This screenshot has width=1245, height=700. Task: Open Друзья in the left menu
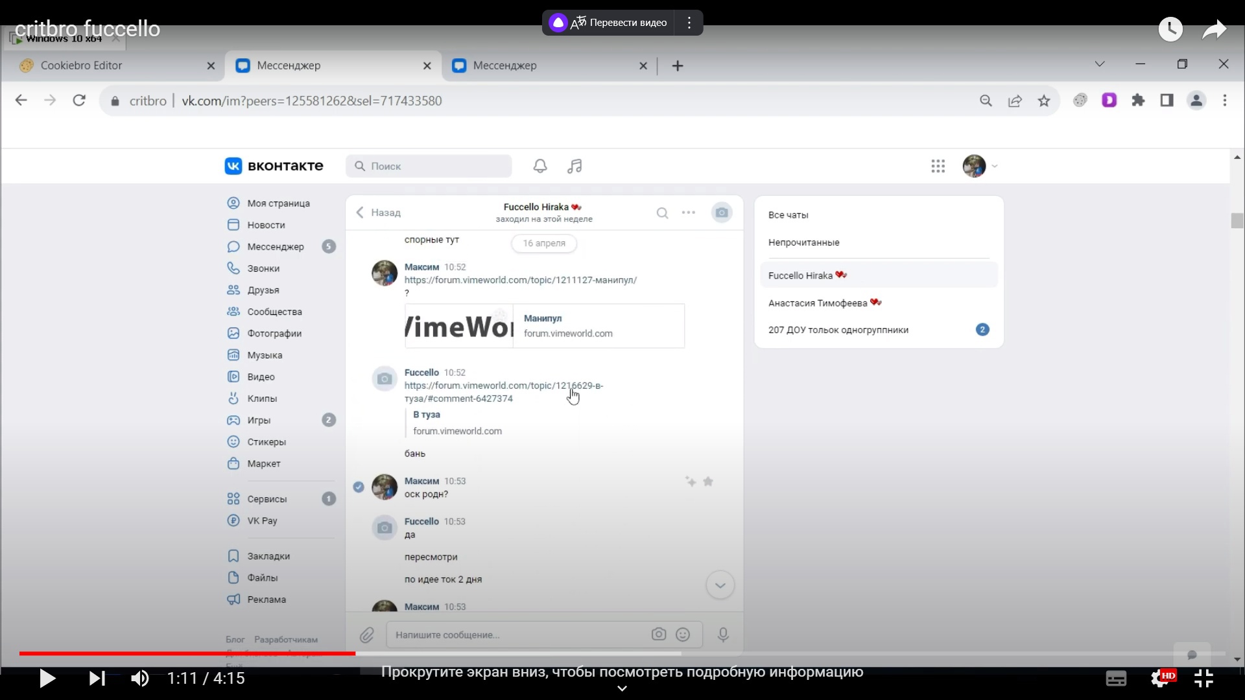click(x=263, y=290)
